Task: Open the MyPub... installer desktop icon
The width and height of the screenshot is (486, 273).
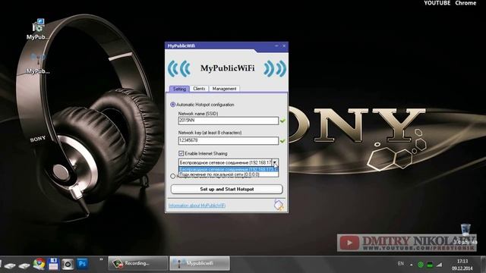Action: (x=38, y=30)
